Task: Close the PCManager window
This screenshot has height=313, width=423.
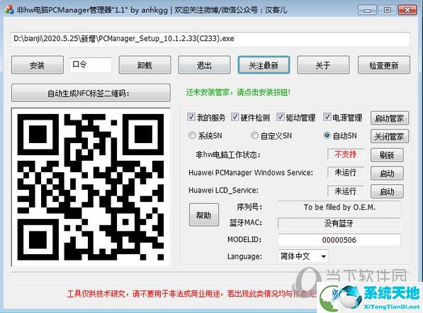Action: (x=407, y=10)
